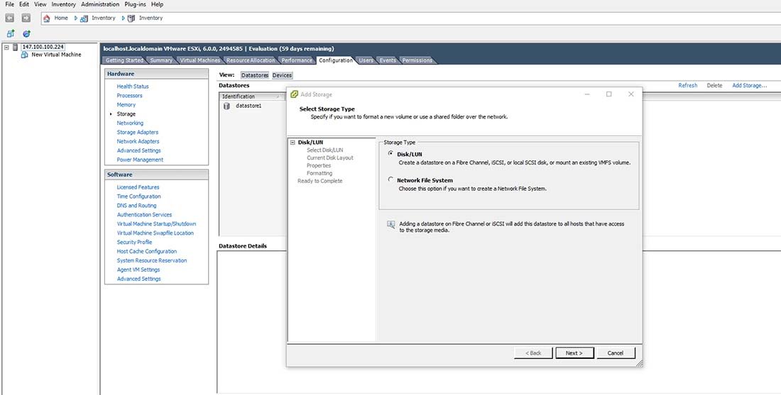Open Power Management in Hardware panel
The width and height of the screenshot is (781, 395).
point(140,160)
